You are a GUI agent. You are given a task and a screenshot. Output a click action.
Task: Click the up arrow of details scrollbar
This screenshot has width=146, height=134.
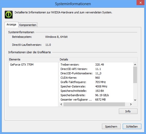[135, 65]
